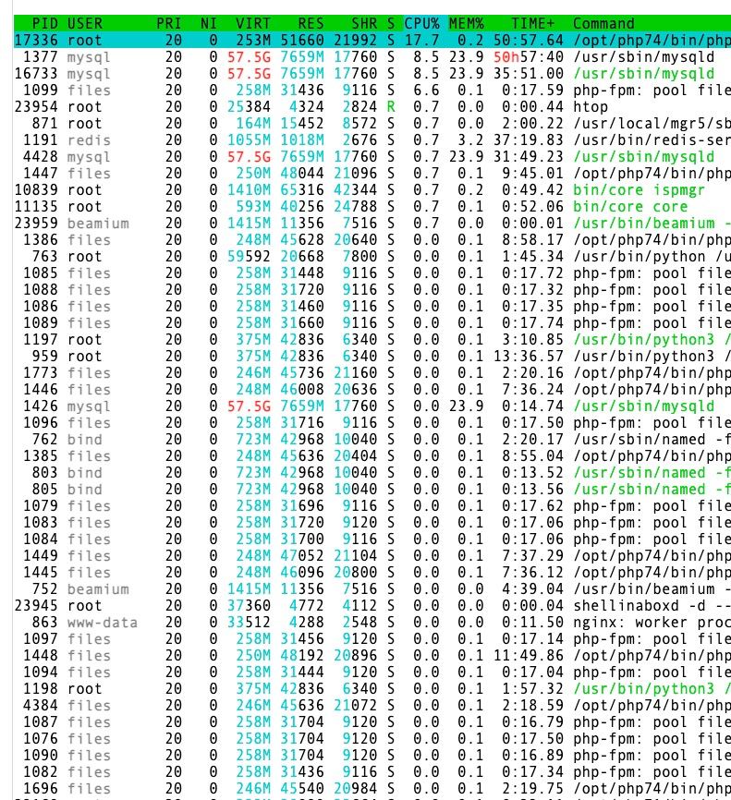Select php-fpm process with PID 1088
731x800 pixels.
click(x=372, y=289)
